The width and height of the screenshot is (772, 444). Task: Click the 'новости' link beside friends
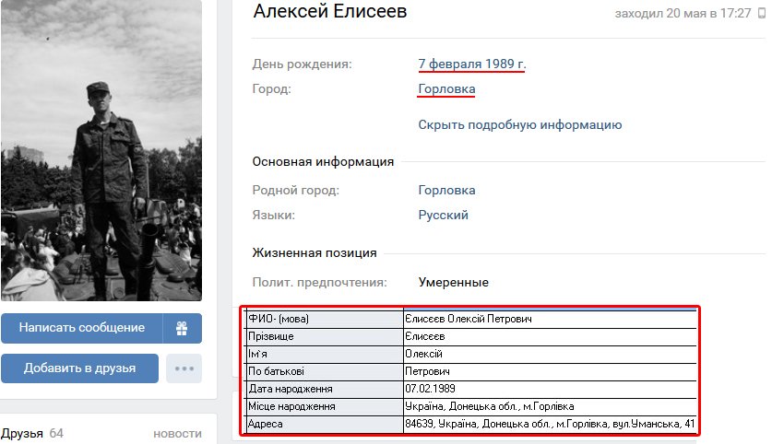click(x=177, y=434)
